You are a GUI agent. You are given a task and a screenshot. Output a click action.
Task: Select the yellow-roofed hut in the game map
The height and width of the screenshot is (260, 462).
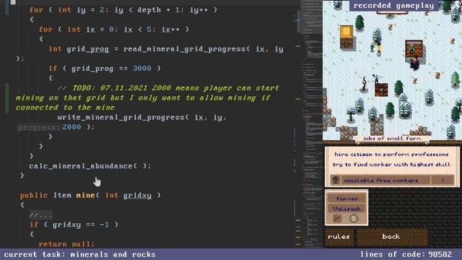[x=346, y=37]
